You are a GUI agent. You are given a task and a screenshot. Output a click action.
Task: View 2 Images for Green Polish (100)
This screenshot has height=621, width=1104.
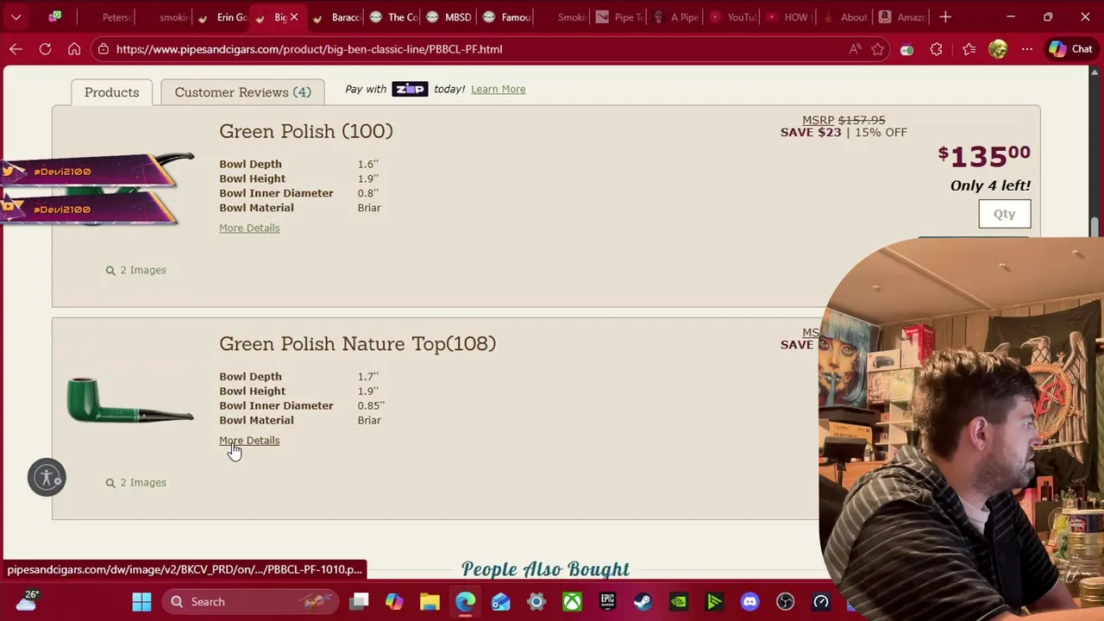(136, 270)
